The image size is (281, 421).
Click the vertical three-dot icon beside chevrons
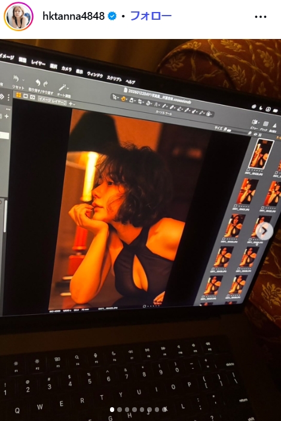point(8,97)
